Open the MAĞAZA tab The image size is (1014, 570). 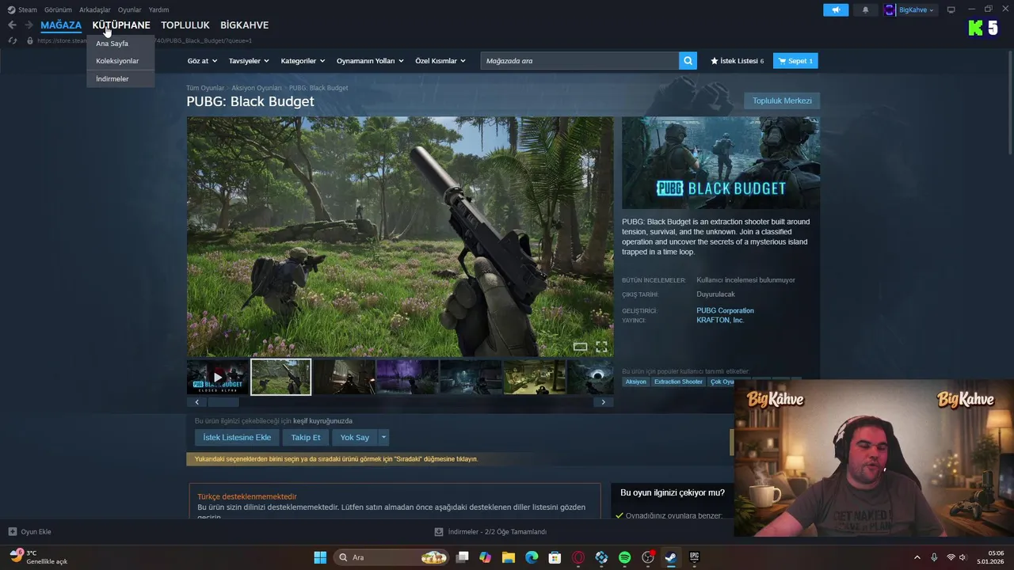(61, 25)
